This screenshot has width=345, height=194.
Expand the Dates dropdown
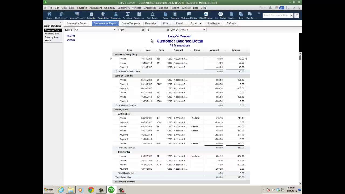115,30
